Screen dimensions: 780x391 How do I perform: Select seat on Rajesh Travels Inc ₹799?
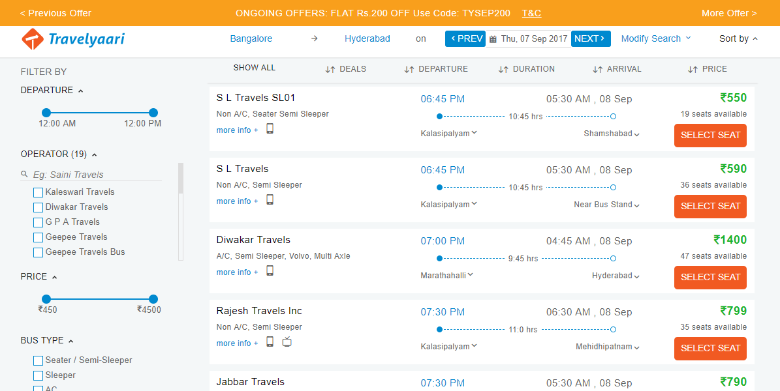point(710,348)
